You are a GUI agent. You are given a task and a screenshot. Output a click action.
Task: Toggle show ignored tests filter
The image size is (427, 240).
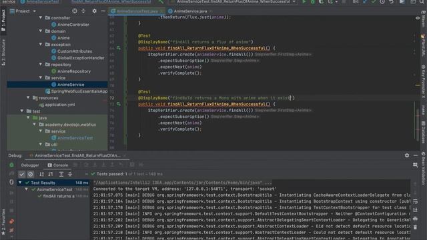31,174
